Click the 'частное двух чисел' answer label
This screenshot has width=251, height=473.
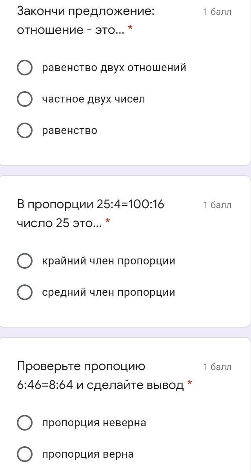93,99
